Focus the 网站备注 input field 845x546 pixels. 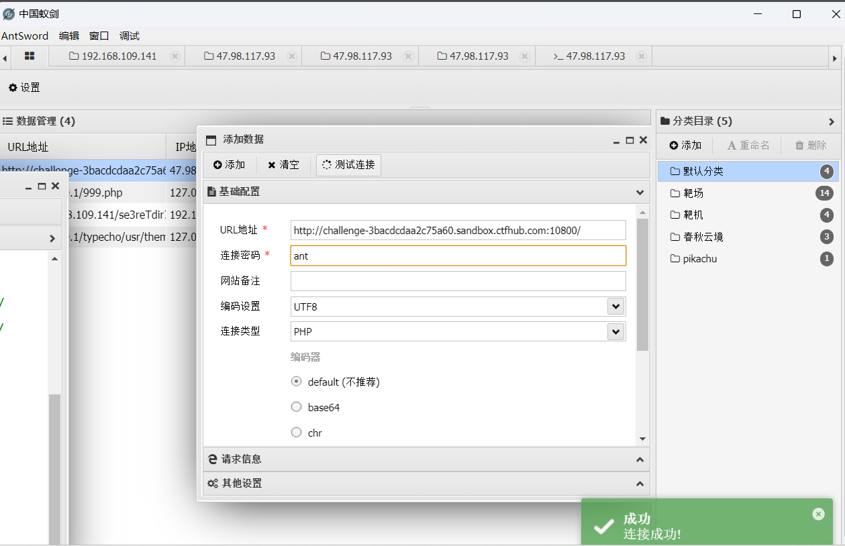tap(458, 281)
